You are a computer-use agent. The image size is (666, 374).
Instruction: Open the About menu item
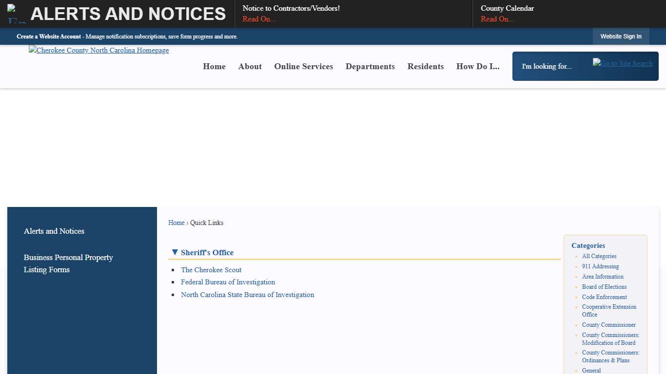(x=250, y=67)
